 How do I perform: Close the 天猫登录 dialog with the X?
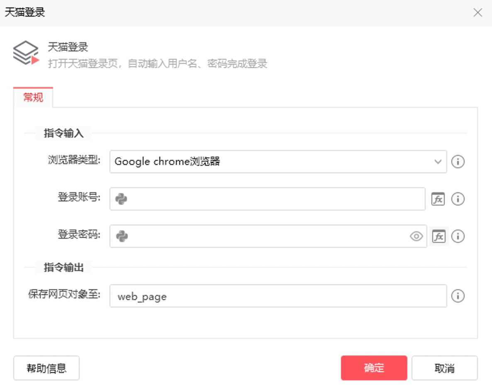478,12
